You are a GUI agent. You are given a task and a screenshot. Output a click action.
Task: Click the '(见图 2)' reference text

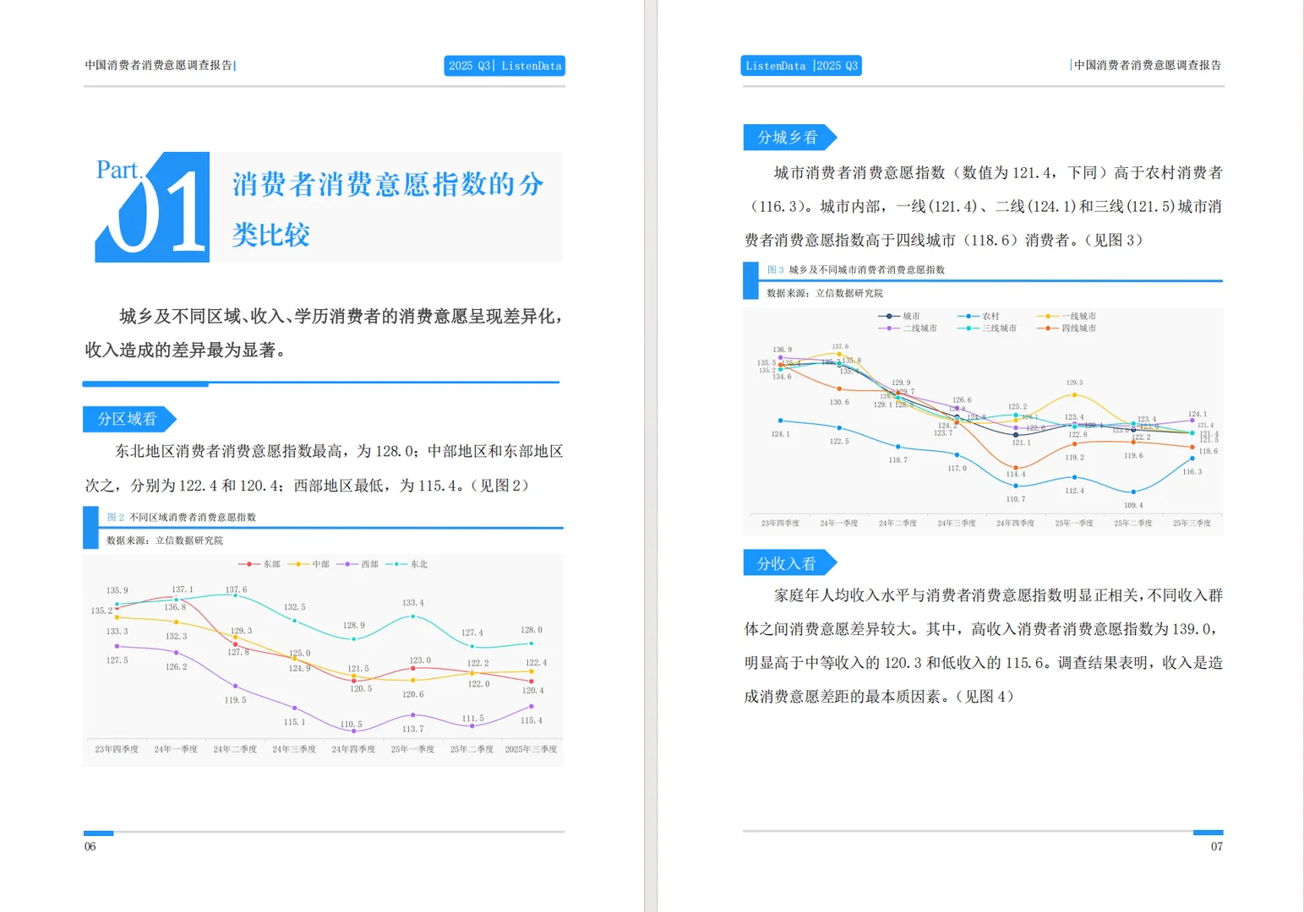(x=499, y=486)
